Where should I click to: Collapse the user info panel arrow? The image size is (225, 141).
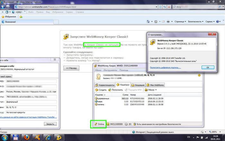tap(199, 75)
